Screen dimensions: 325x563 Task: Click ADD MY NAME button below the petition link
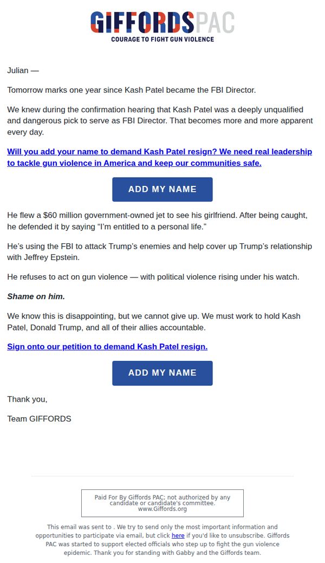click(162, 373)
